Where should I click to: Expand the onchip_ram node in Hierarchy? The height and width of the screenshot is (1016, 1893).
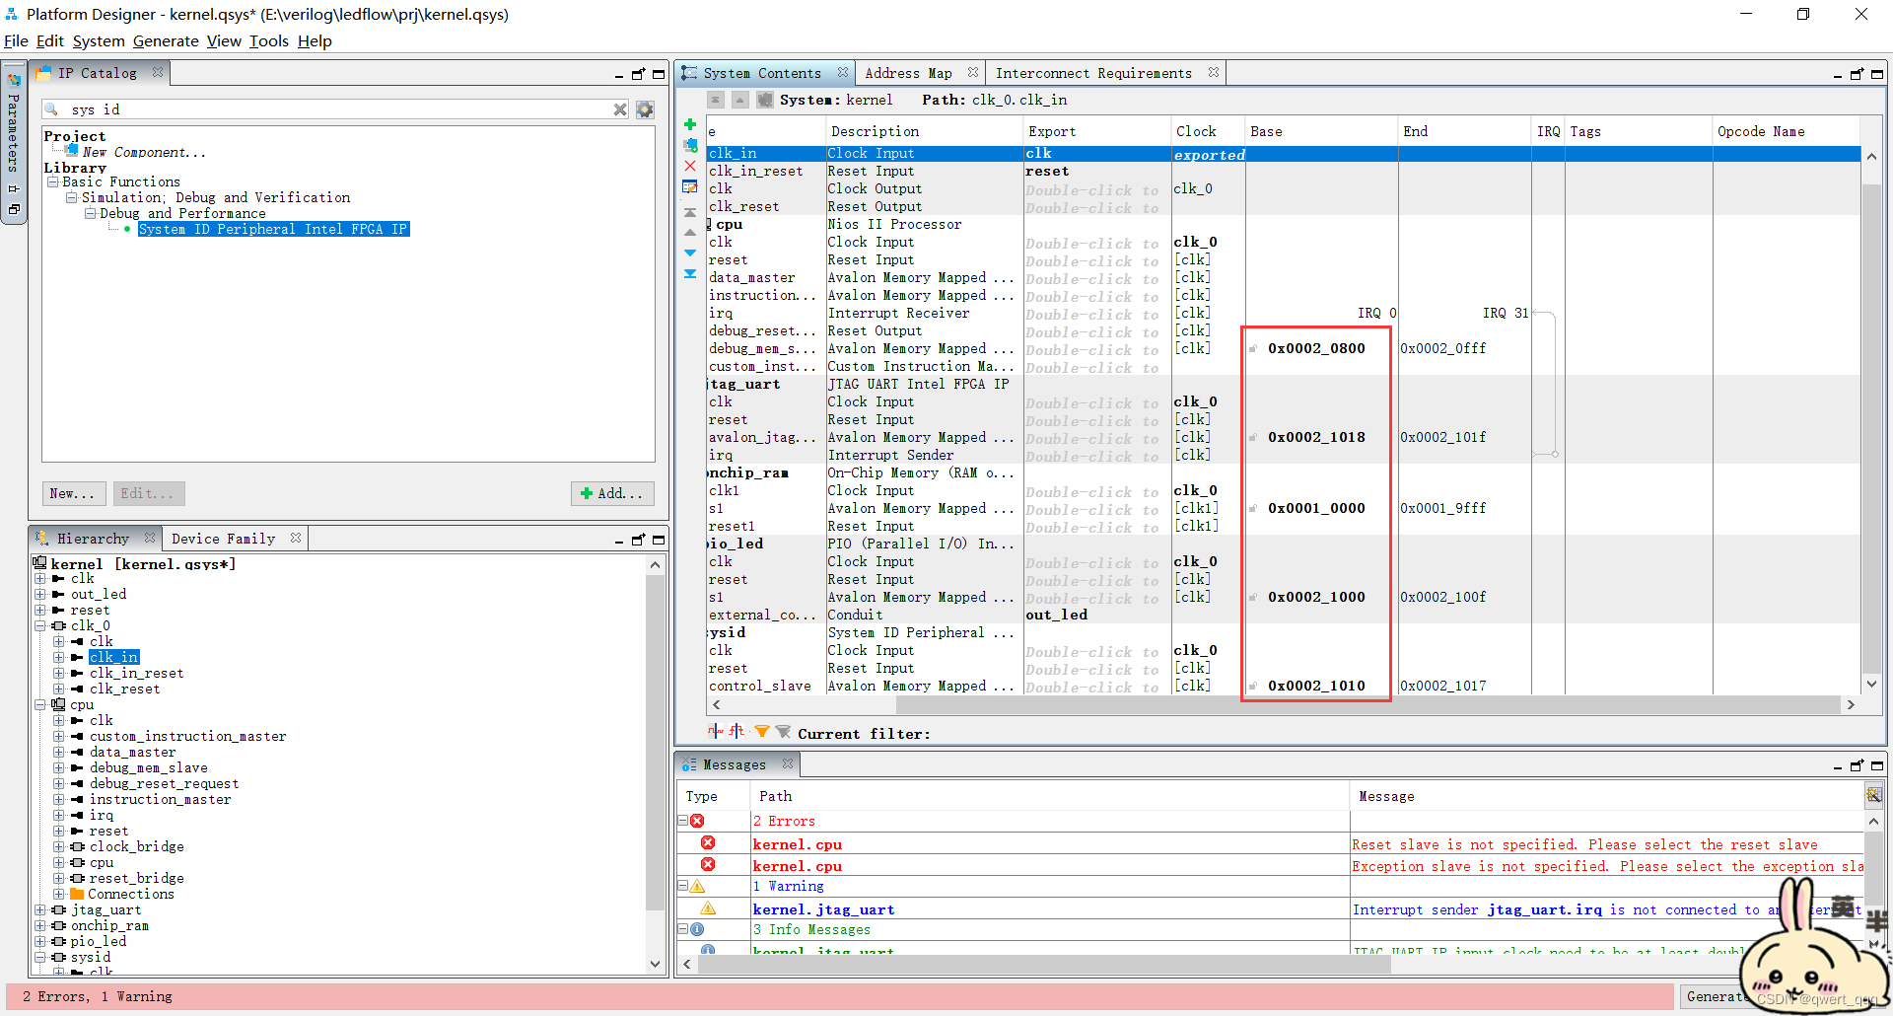tap(40, 925)
